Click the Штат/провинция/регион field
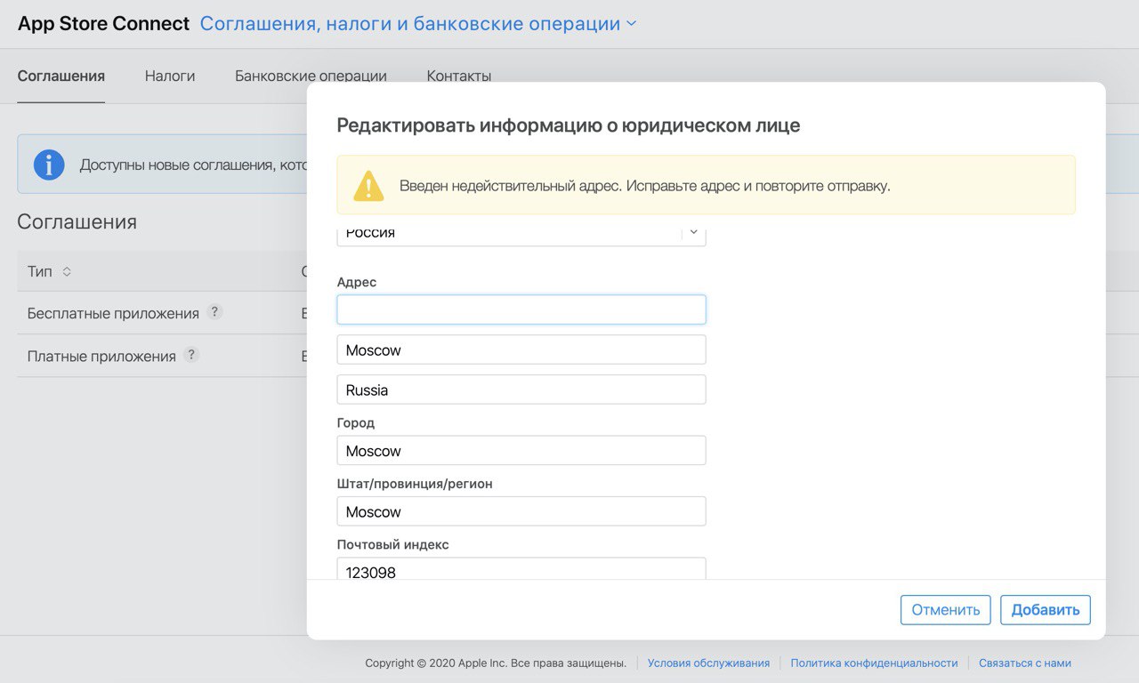 [521, 511]
